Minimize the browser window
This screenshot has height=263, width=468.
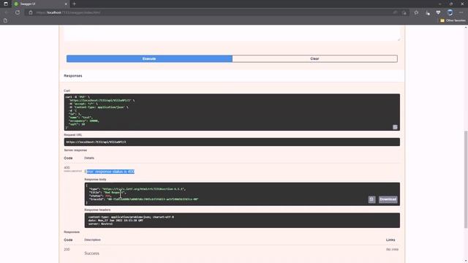coord(440,4)
